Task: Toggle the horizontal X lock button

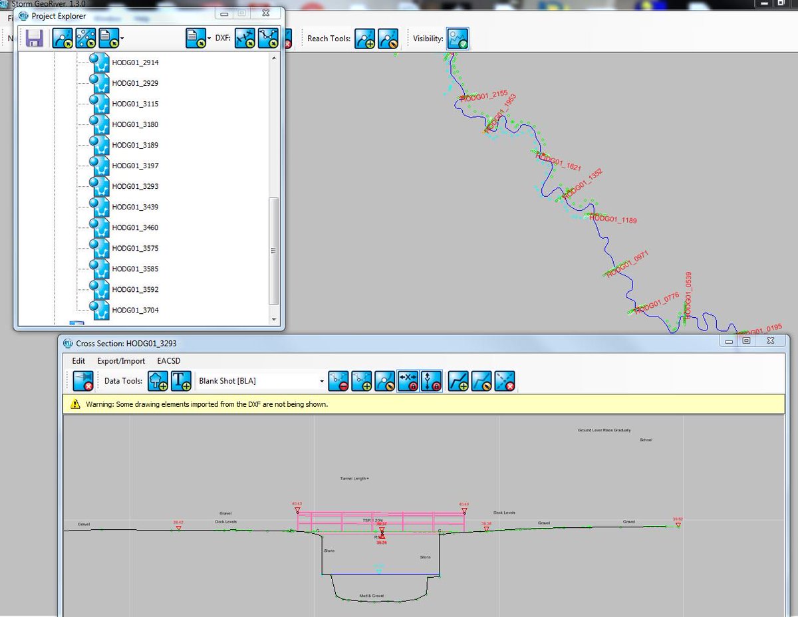Action: point(408,381)
